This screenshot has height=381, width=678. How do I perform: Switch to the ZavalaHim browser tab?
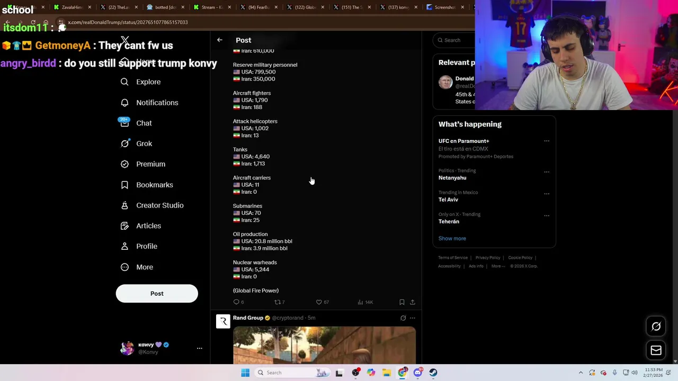tap(72, 7)
